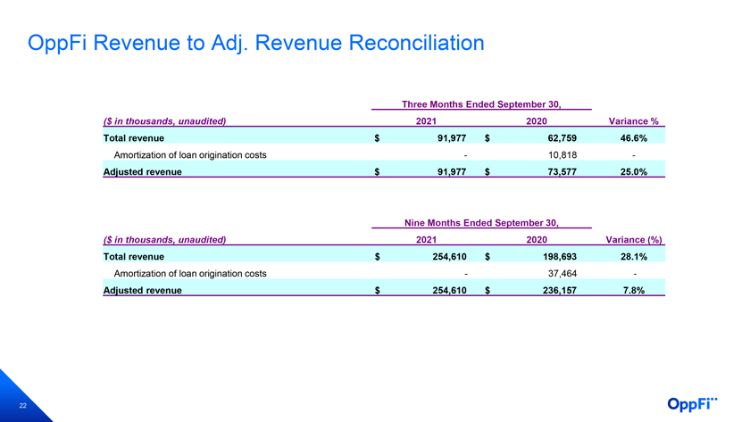Click the 'Nine Months Ended September 30,' header

click(x=481, y=223)
